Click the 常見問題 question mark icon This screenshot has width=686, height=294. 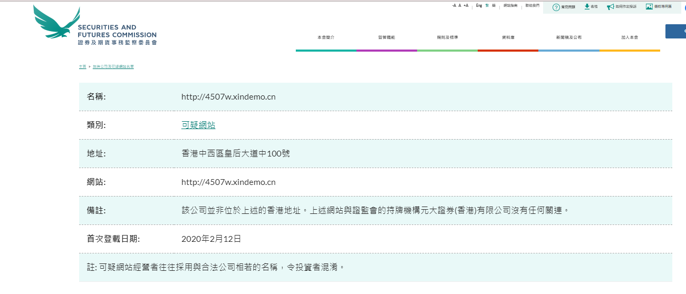click(x=555, y=7)
